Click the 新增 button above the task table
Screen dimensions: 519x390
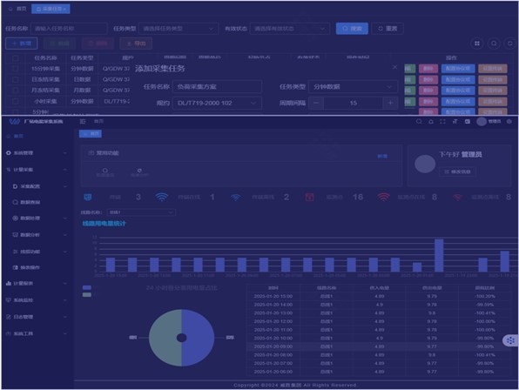[x=22, y=44]
